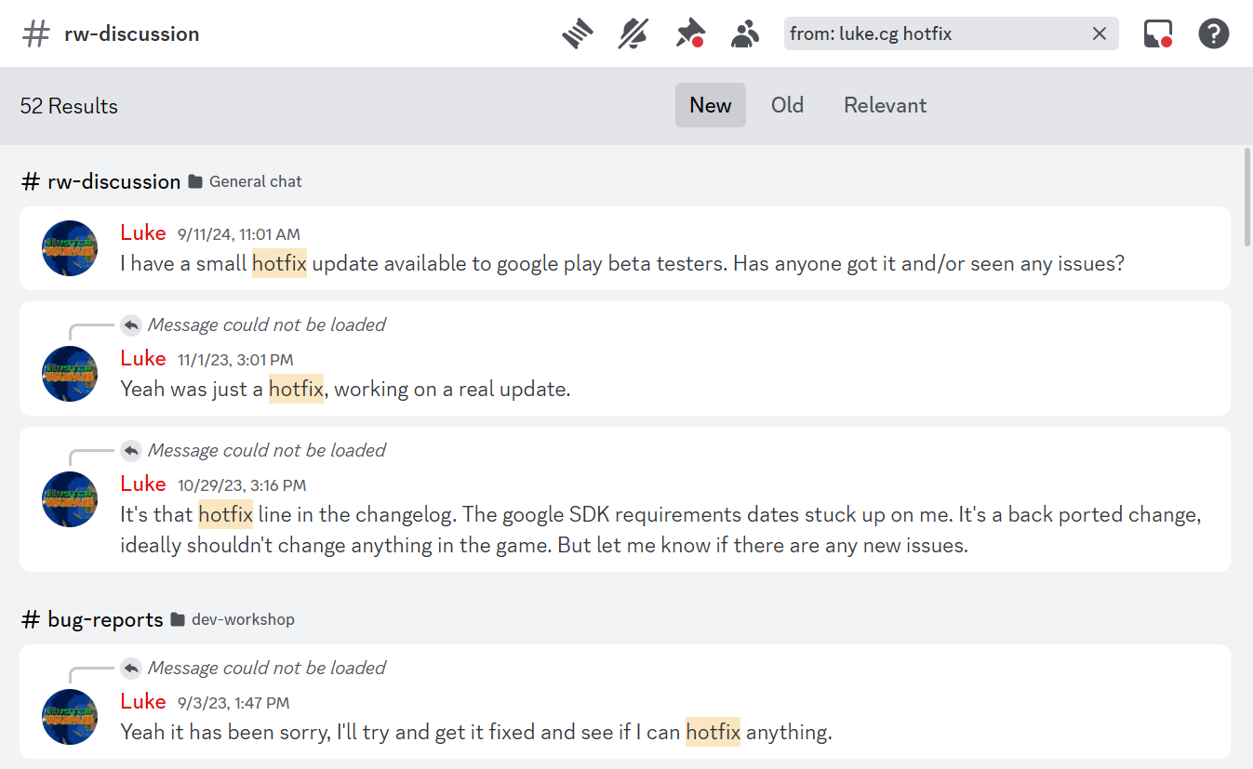This screenshot has height=769, width=1253.
Task: Click timestamp 11/1/23, 3:01 PM
Action: 235,360
